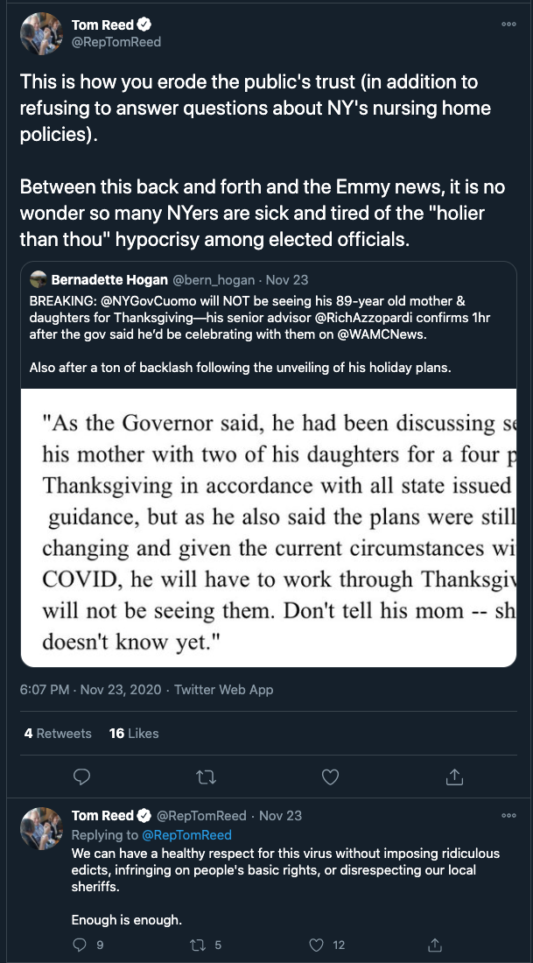Share the main tweet
Viewport: 533px width, 963px height.
[454, 777]
